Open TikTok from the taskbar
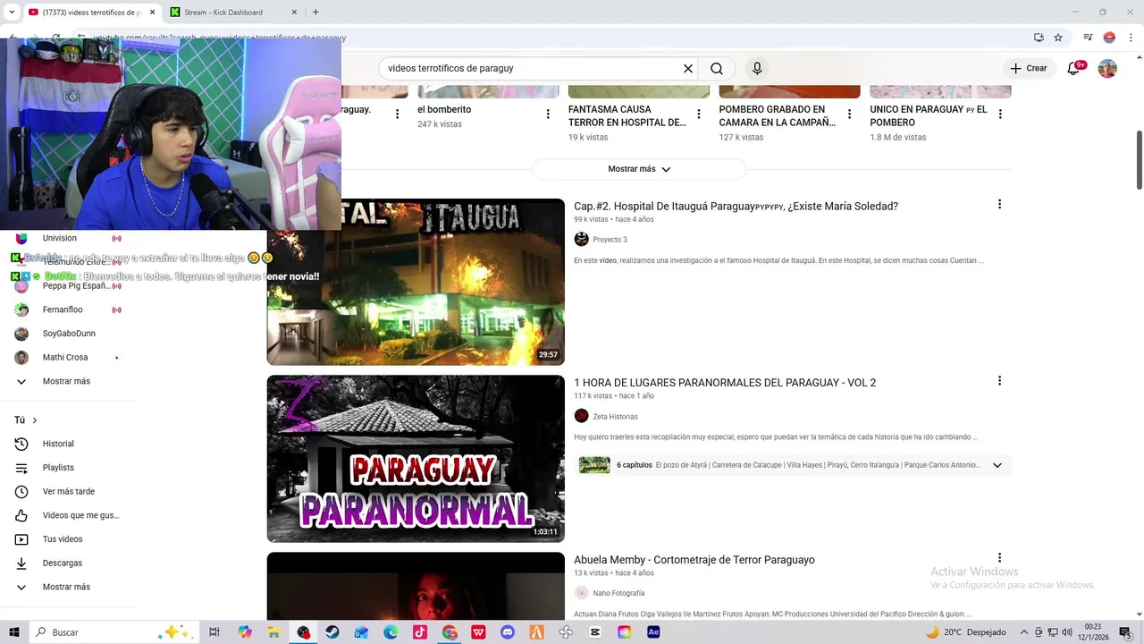 coord(420,632)
